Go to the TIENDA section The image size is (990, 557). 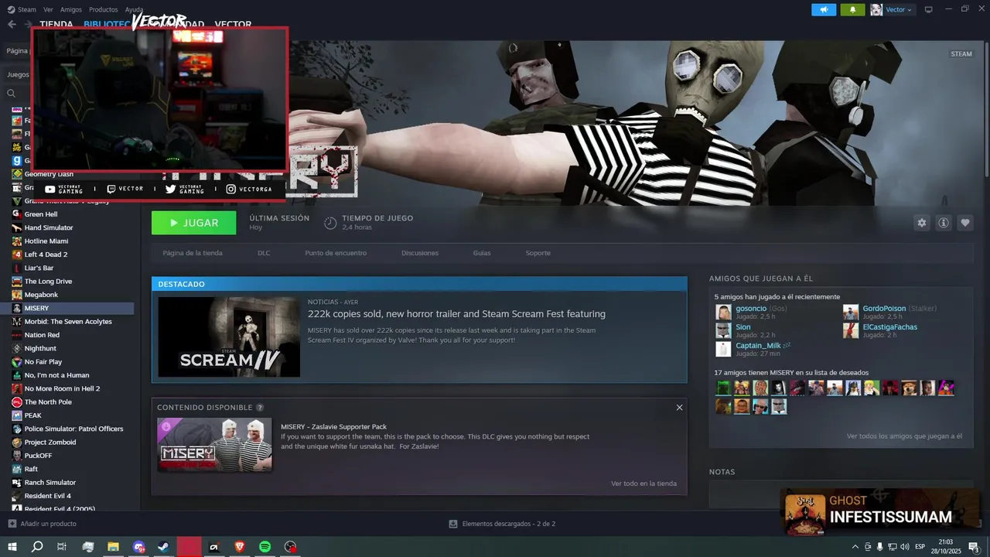[56, 24]
